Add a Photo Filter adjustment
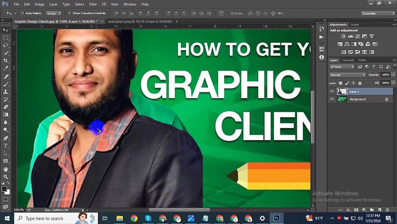 361,44
